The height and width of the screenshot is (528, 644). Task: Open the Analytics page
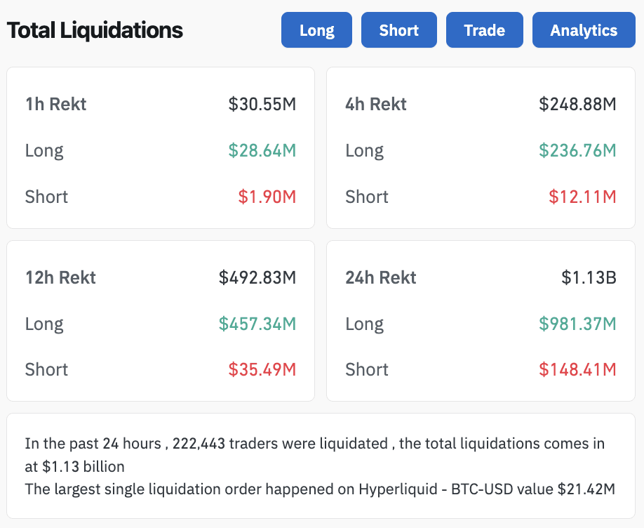point(583,29)
